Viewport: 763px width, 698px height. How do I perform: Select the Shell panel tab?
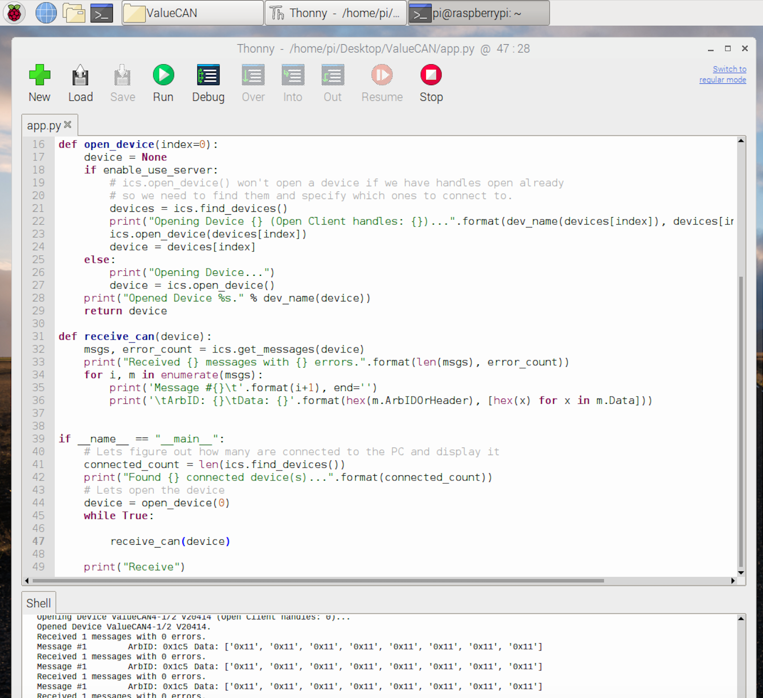(39, 603)
